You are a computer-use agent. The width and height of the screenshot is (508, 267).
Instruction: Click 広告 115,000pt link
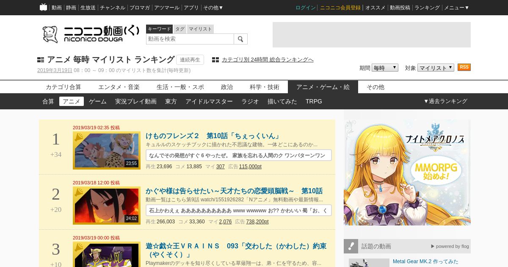coord(250,167)
